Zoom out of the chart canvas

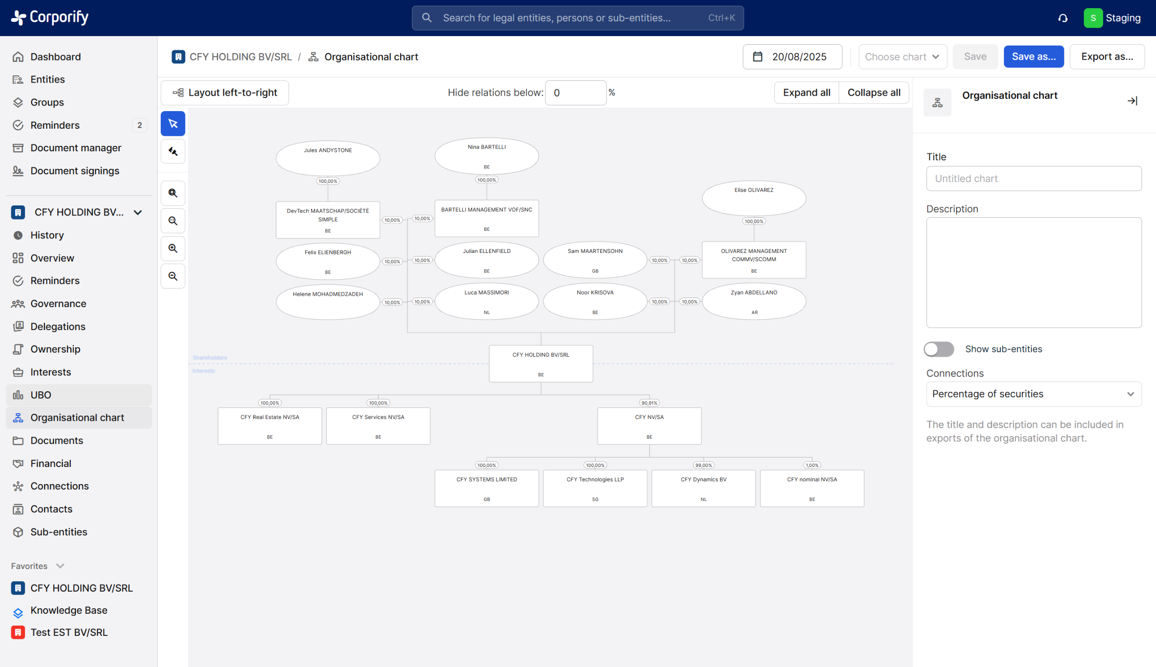pyautogui.click(x=172, y=276)
